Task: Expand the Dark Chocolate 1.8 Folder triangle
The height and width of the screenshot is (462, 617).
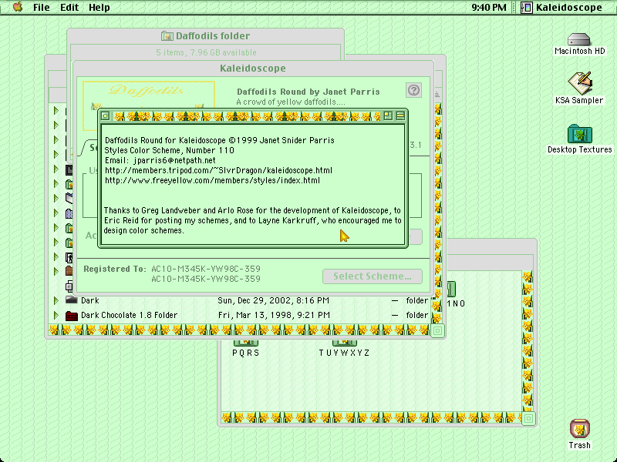Action: point(56,315)
